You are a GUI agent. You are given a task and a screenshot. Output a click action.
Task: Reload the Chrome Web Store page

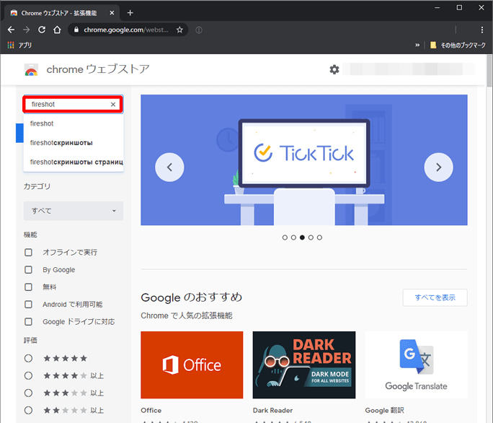pos(42,30)
